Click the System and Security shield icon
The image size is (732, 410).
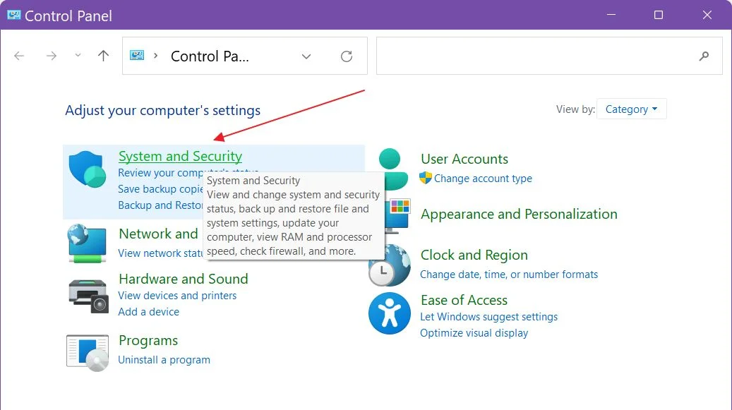[x=88, y=169]
